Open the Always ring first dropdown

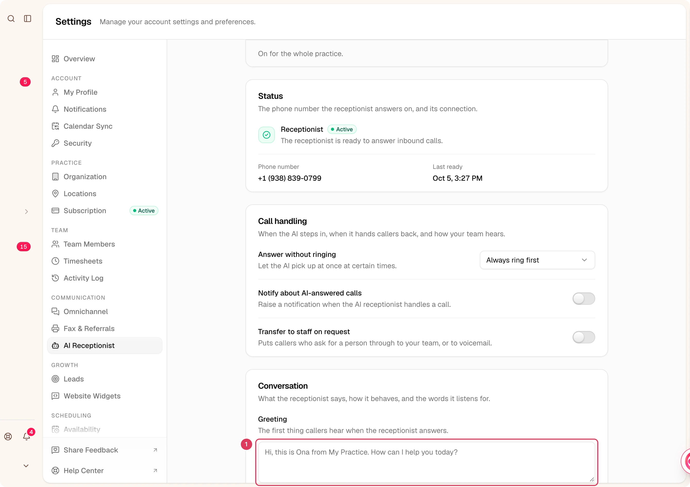tap(537, 260)
